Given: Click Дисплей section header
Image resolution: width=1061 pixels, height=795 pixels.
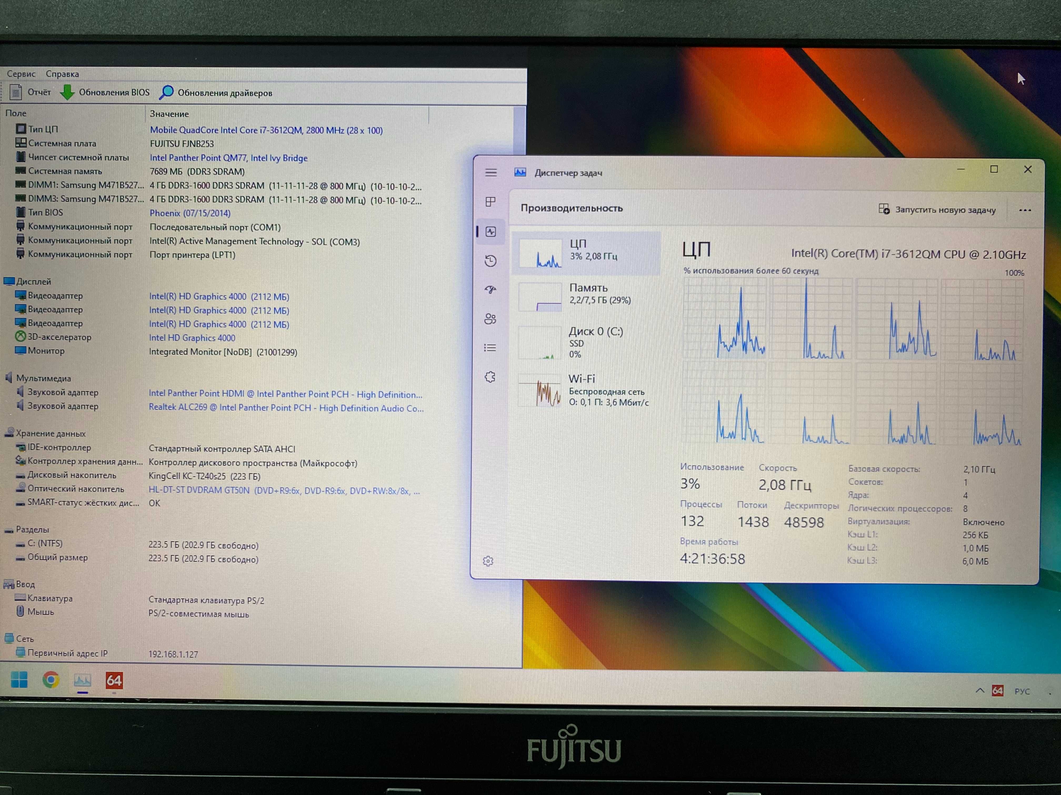Looking at the screenshot, I should tap(27, 281).
